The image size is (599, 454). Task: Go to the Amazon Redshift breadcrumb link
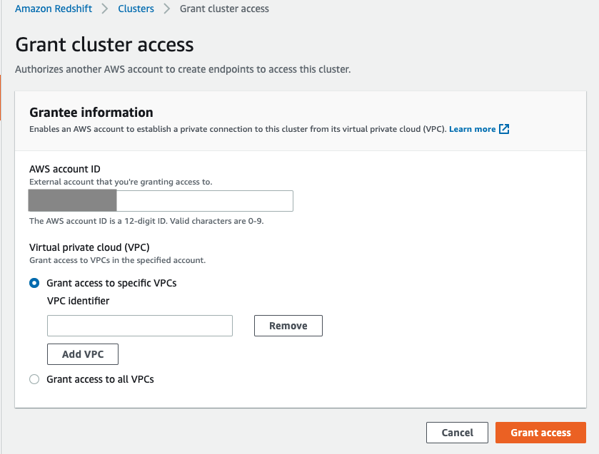click(54, 9)
